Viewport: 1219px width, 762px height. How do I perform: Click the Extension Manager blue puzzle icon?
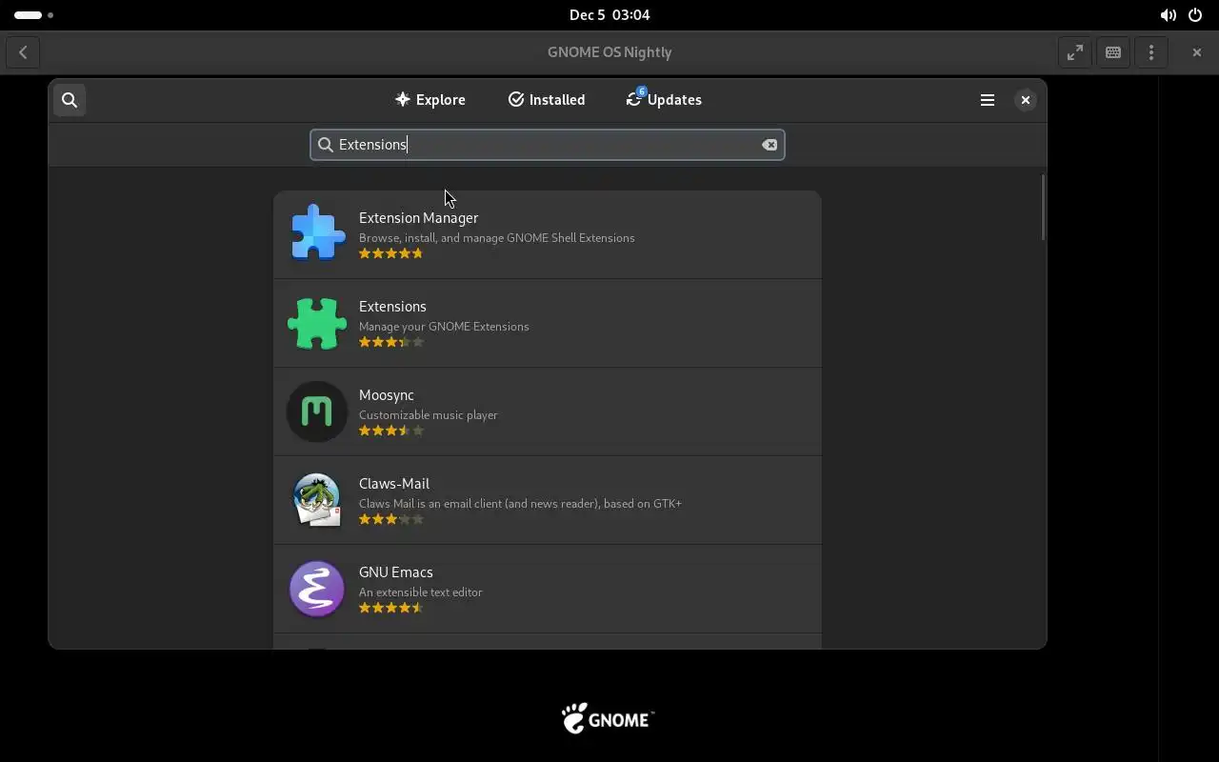click(317, 234)
